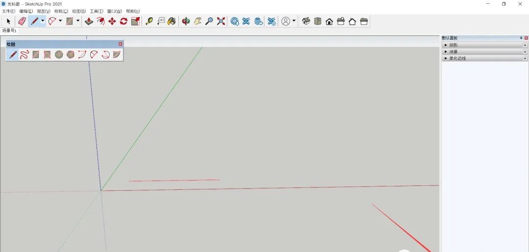Open the 视图(V) menu
Viewport: 529px width, 252px height.
[x=44, y=11]
